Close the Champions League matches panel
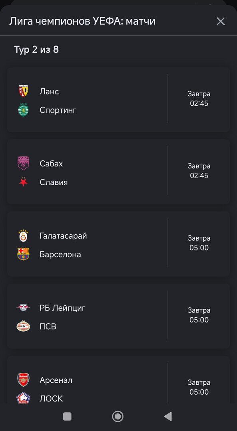The width and height of the screenshot is (237, 431). point(221,22)
